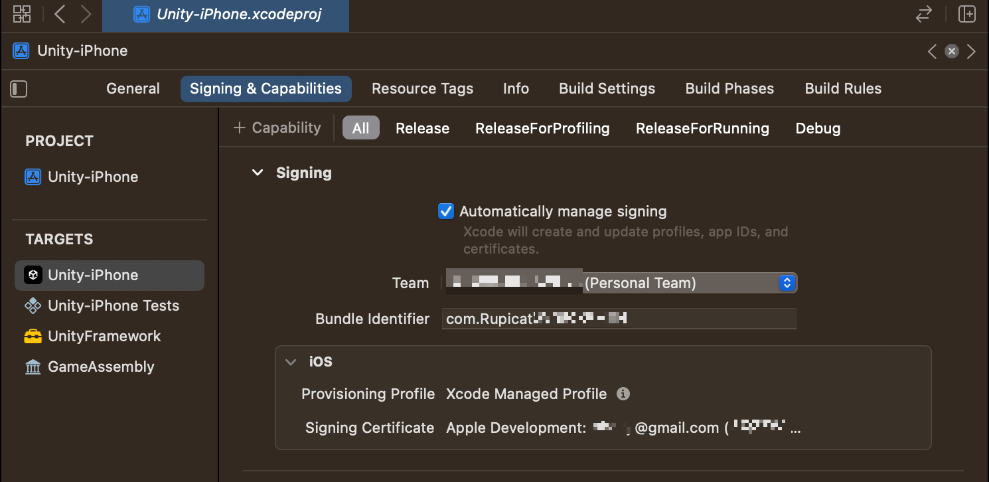The width and height of the screenshot is (989, 482).
Task: Select the Unity-iPhone target
Action: pos(109,276)
